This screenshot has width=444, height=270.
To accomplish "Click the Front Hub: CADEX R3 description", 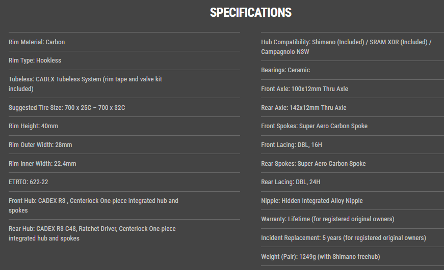I will click(93, 205).
